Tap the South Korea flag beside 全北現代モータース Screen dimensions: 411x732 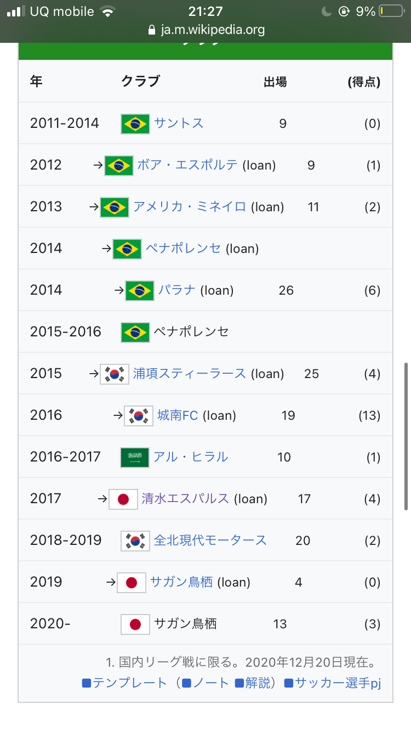tap(135, 540)
